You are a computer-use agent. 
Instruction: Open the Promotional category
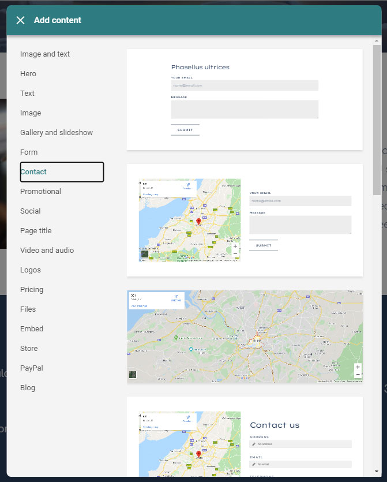tap(40, 192)
